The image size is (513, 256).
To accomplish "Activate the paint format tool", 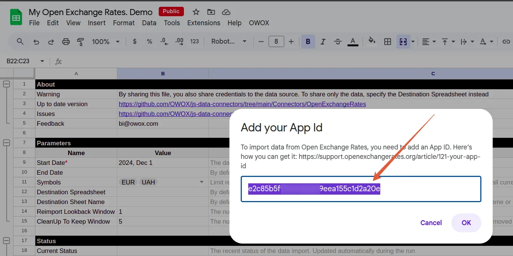I will coord(80,41).
